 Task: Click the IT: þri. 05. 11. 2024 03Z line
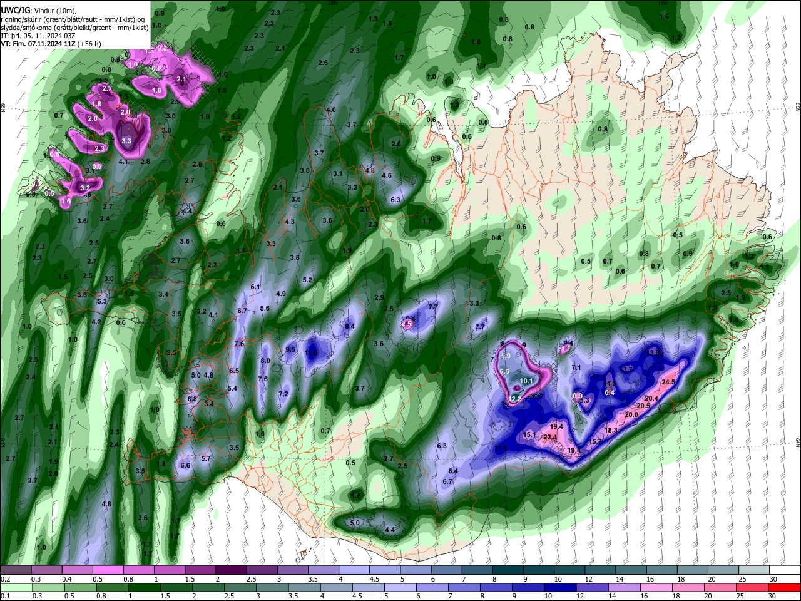pyautogui.click(x=38, y=36)
